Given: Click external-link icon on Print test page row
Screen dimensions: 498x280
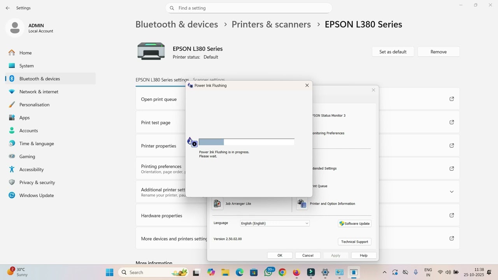Looking at the screenshot, I should click(452, 122).
